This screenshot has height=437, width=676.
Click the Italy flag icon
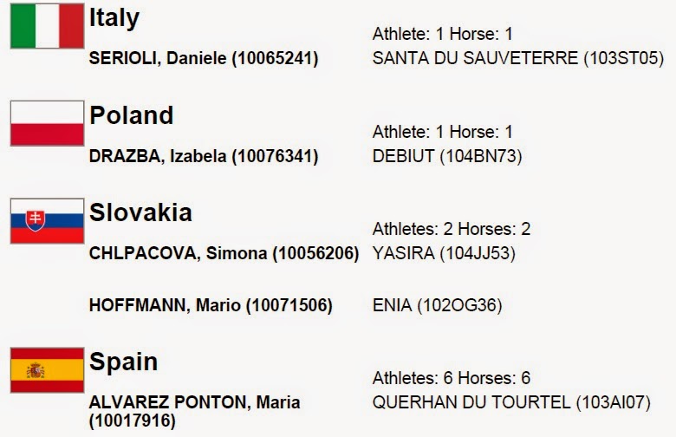(x=47, y=26)
